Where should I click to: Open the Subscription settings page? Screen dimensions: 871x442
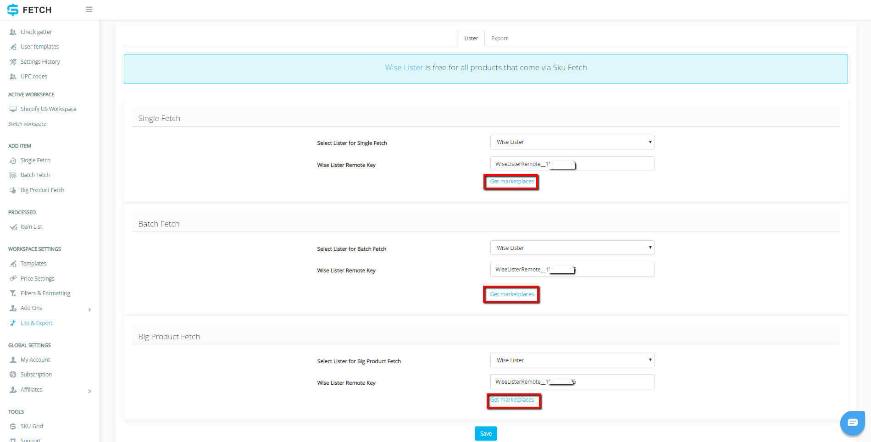[x=36, y=375]
